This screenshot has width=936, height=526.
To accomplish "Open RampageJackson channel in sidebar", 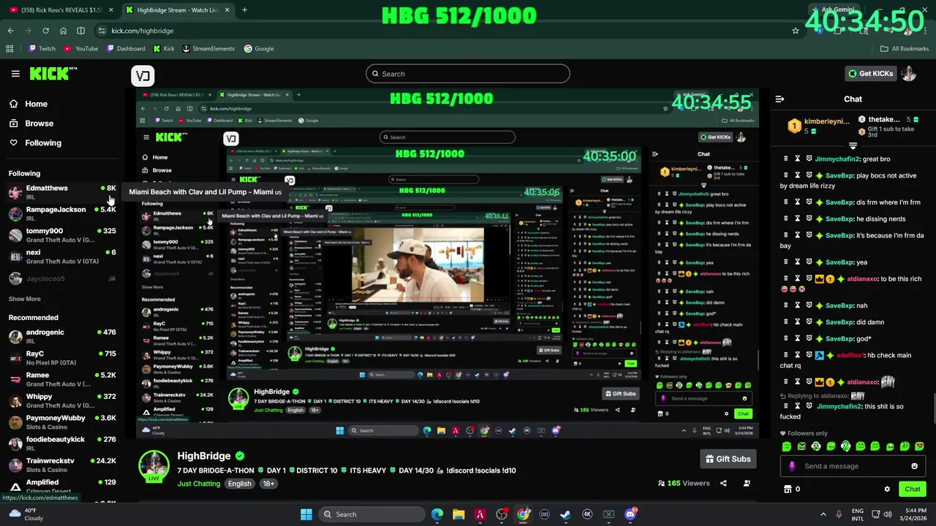I will pyautogui.click(x=61, y=213).
